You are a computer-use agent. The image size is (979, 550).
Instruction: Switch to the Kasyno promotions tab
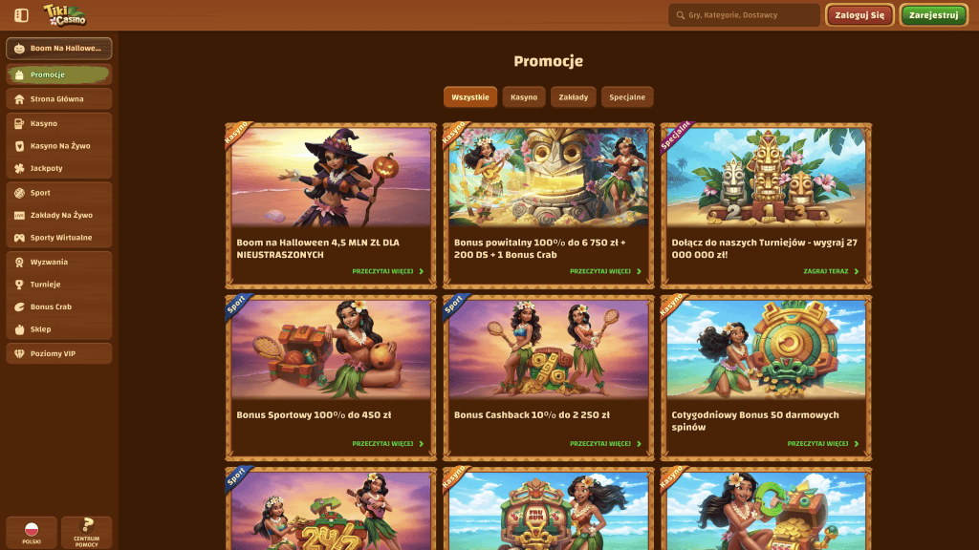[x=524, y=97]
